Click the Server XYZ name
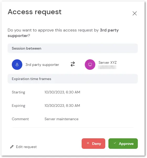This screenshot has width=147, height=158. (x=108, y=62)
